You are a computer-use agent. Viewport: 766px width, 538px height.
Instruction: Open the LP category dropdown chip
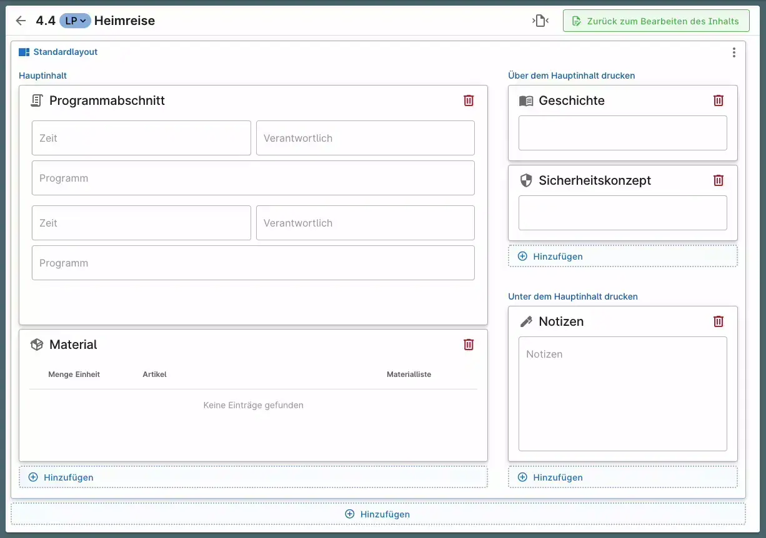pos(75,21)
